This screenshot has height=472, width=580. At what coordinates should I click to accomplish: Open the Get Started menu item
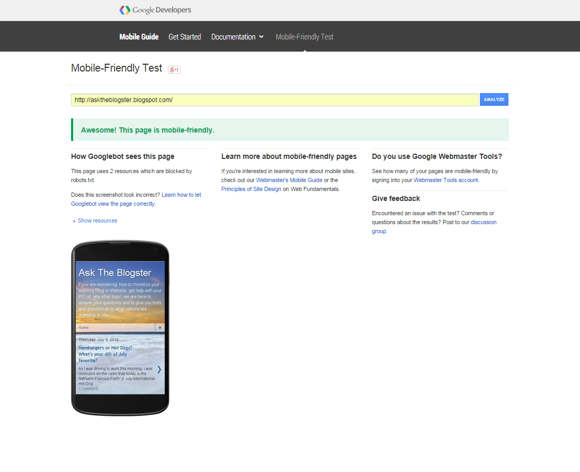click(185, 37)
